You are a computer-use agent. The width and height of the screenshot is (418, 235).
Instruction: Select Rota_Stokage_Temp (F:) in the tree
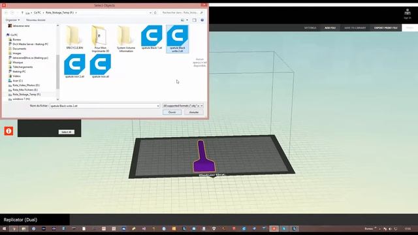click(x=26, y=94)
